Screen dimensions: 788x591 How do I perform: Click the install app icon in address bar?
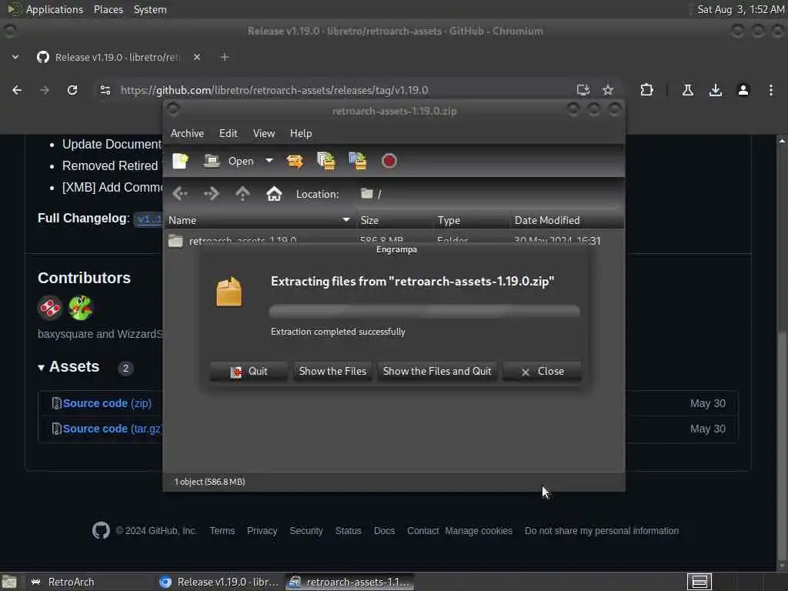tap(583, 90)
